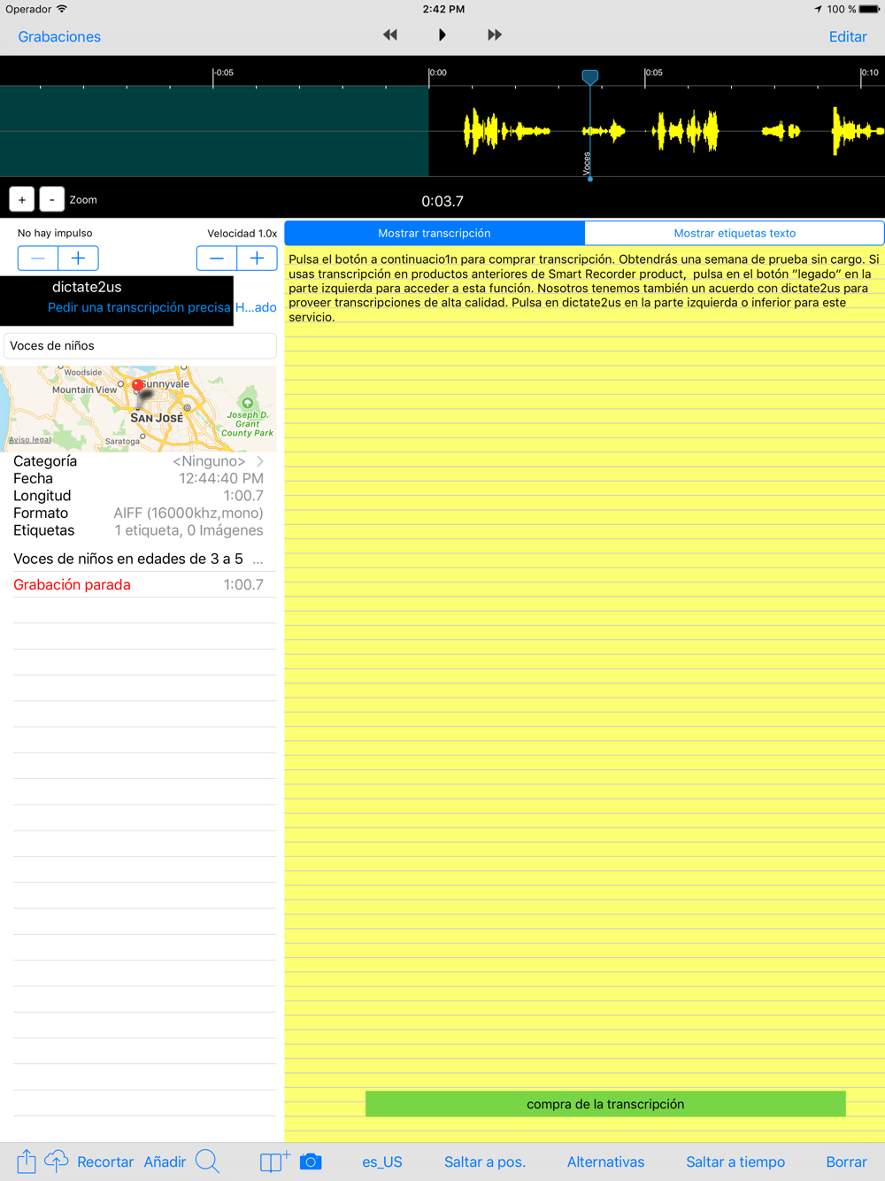Click the compra de la transcripción button
885x1181 pixels.
point(605,1104)
